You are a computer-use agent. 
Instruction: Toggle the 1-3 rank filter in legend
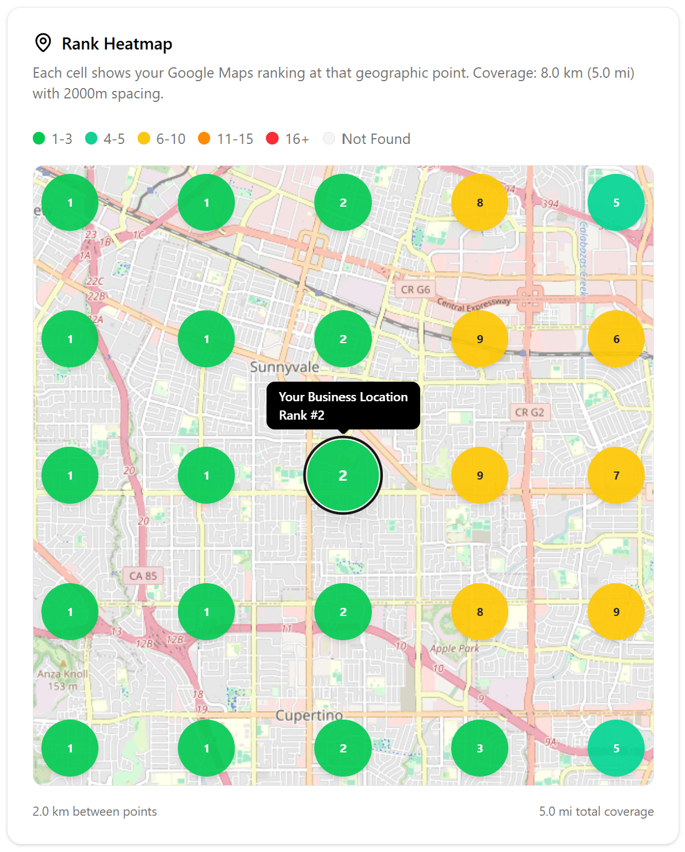pyautogui.click(x=39, y=139)
